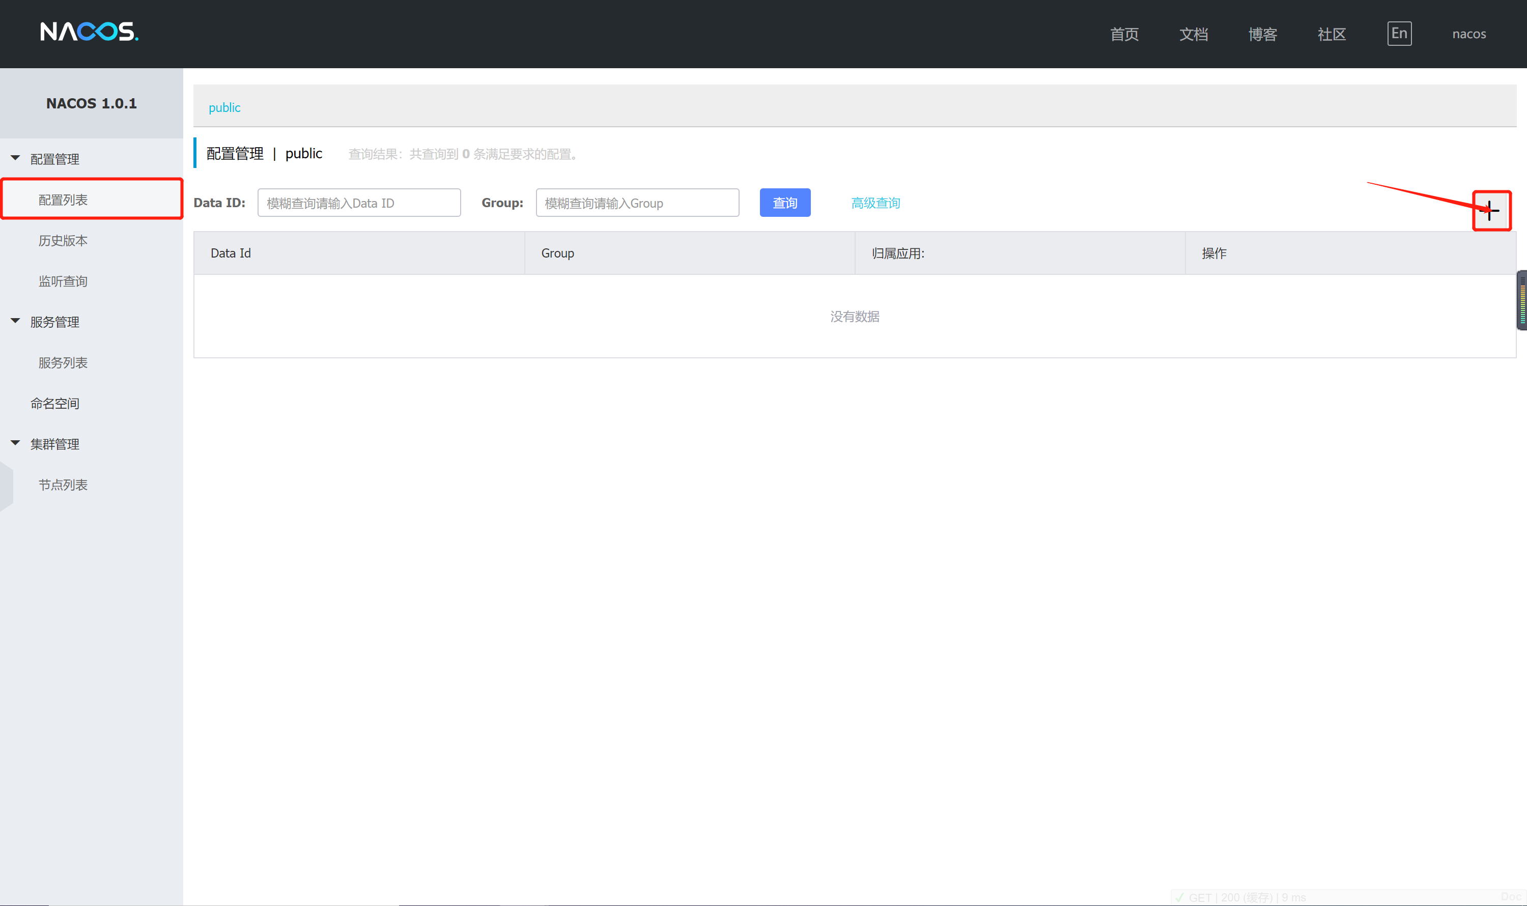The height and width of the screenshot is (906, 1527).
Task: Open the 高级查询 advanced search link
Action: [x=875, y=203]
